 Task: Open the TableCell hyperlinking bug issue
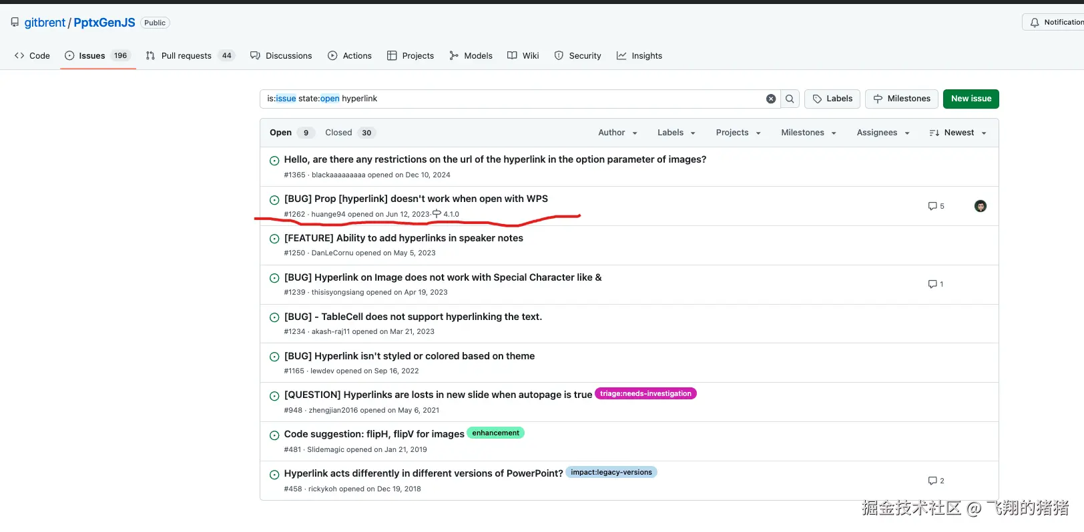pos(413,317)
